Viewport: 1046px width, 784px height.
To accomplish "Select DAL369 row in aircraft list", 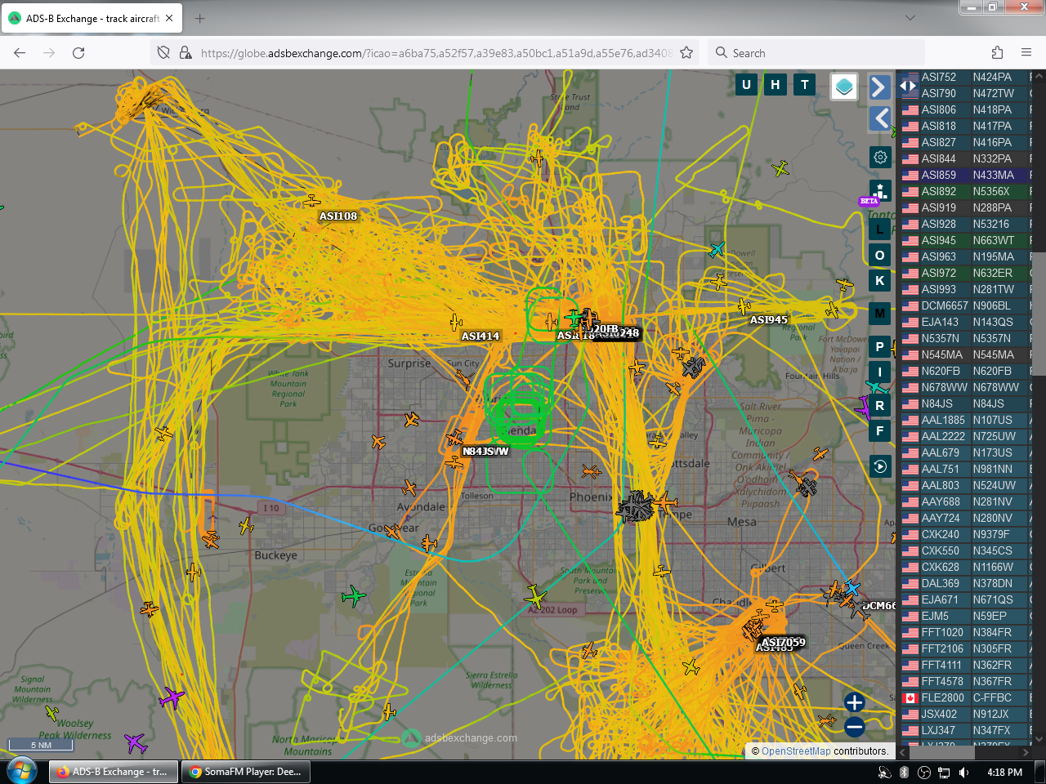I will (967, 583).
